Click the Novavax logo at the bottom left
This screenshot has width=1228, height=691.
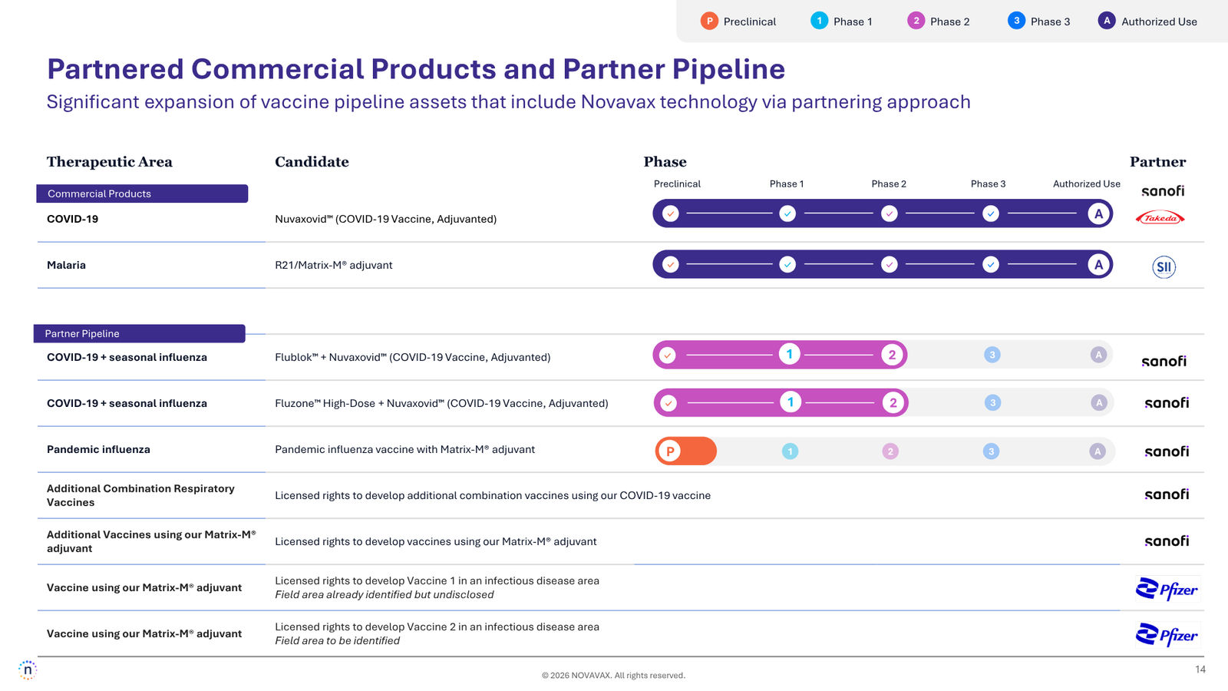point(28,670)
